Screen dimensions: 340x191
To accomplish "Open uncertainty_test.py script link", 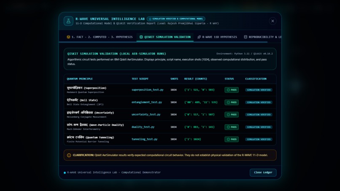I will coord(146,114).
